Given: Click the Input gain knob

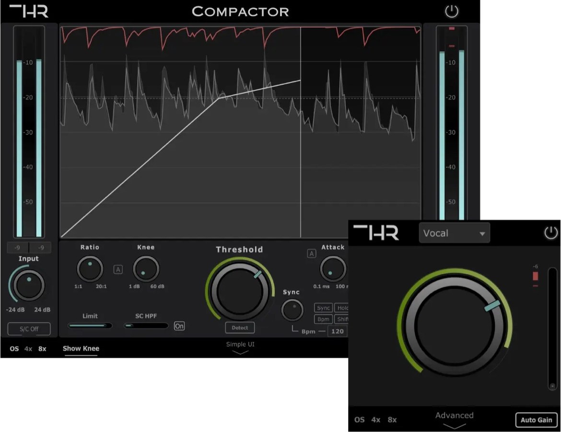Looking at the screenshot, I should pos(29,285).
